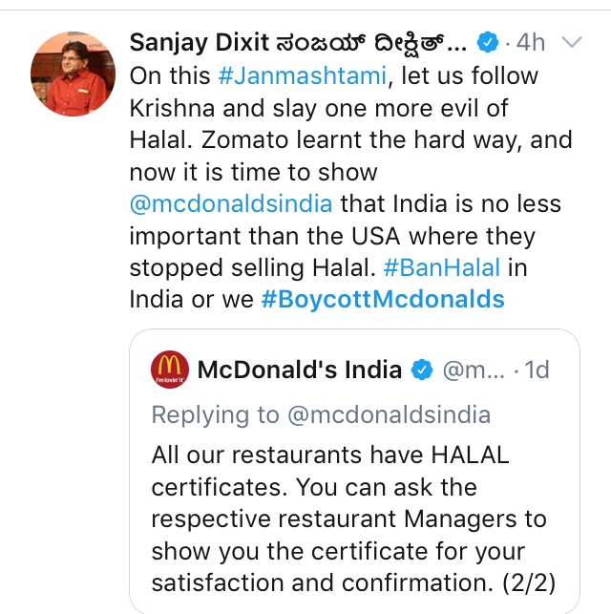The width and height of the screenshot is (611, 614).
Task: Open the @mcdonaldsindia mention in main tweet
Action: pyautogui.click(x=232, y=204)
